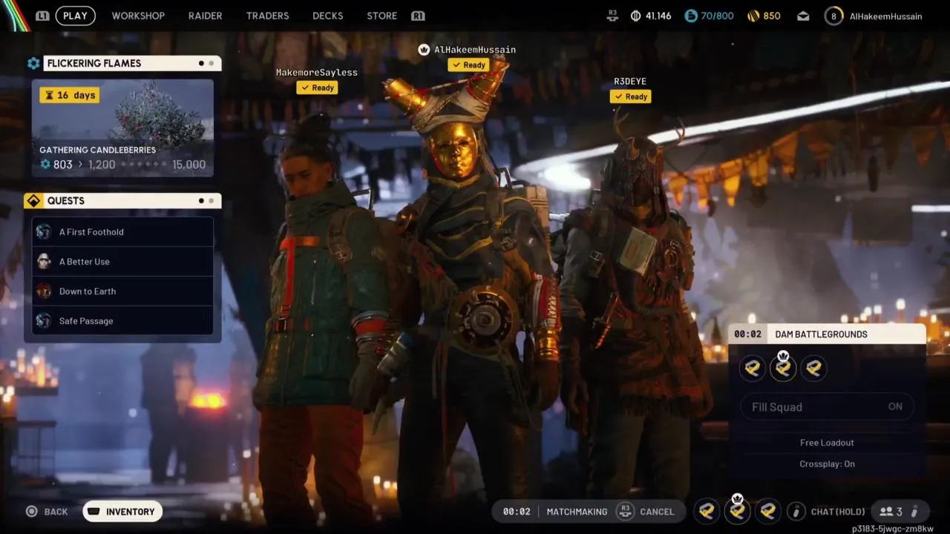Click third squad member icon in Dam Battlegrounds panel
This screenshot has height=534, width=950.
813,368
